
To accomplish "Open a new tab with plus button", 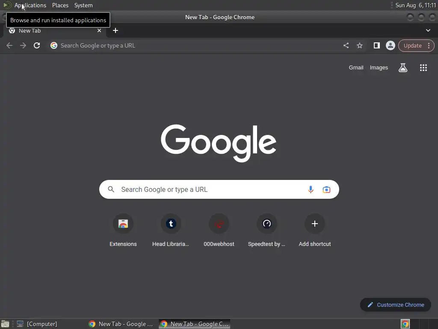I will [x=115, y=30].
